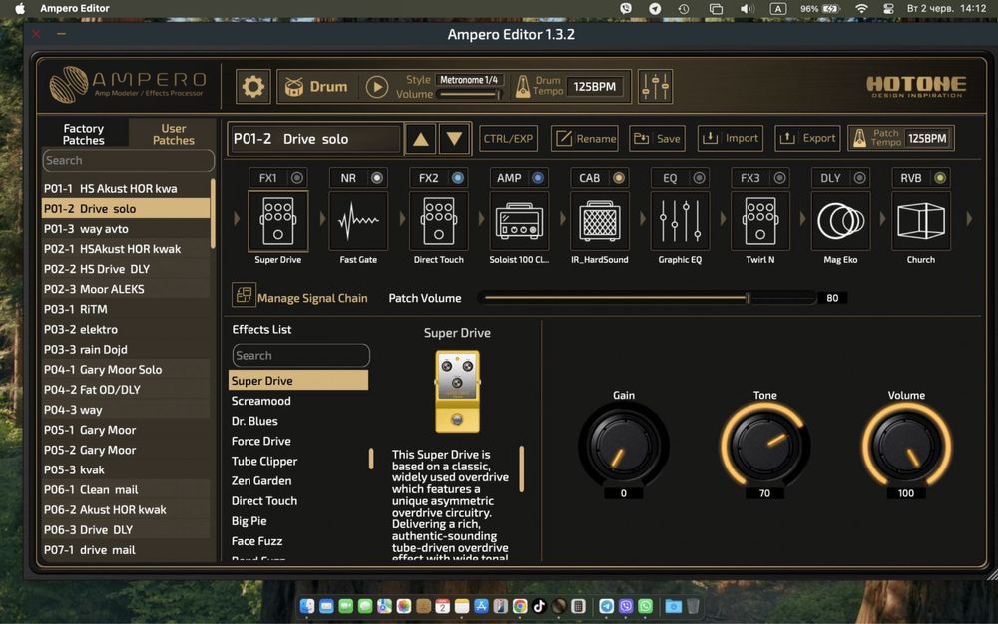Open Chrome from the dock
The height and width of the screenshot is (624, 998).
(520, 606)
